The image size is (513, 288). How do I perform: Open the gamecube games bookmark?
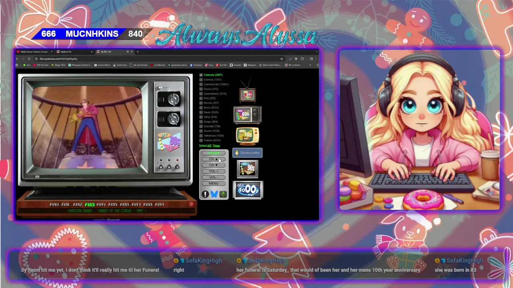tap(178, 65)
